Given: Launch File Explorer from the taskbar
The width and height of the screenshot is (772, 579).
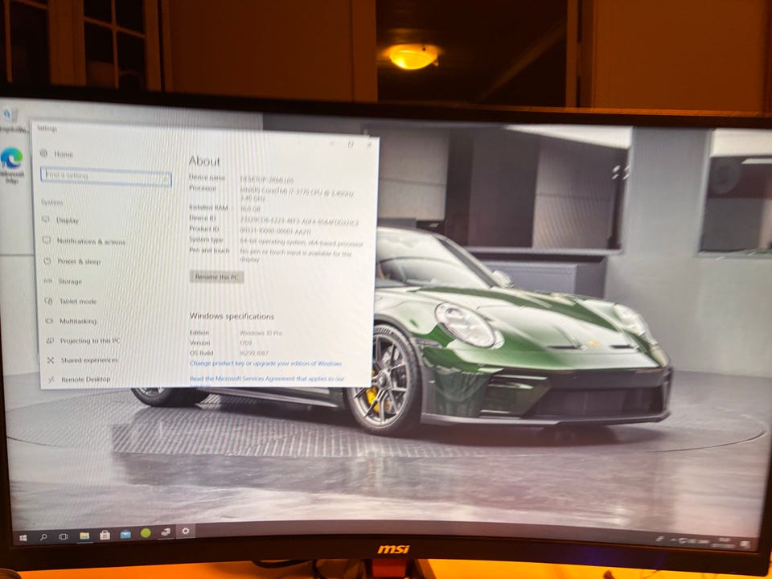Looking at the screenshot, I should click(84, 536).
